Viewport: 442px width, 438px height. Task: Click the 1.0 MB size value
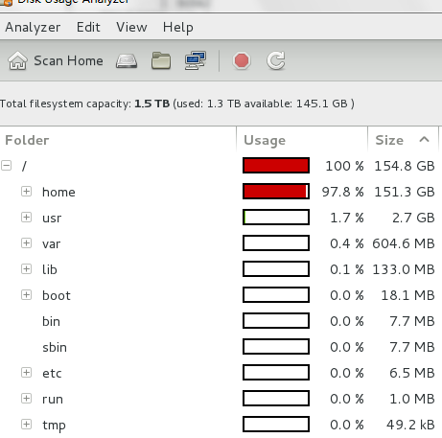click(x=412, y=399)
